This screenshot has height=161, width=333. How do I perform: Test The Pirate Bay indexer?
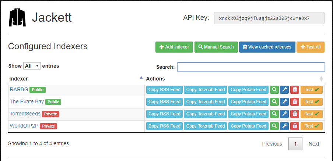point(312,102)
